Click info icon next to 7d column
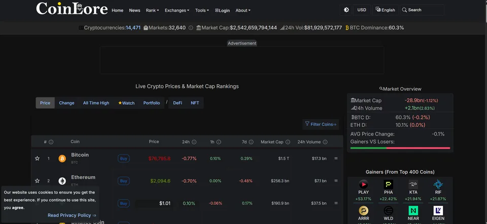Viewport: 487px width, 224px height. (251, 142)
